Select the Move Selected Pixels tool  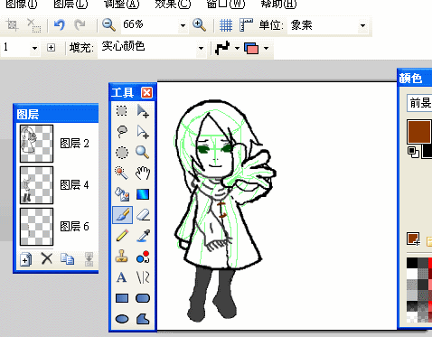143,111
